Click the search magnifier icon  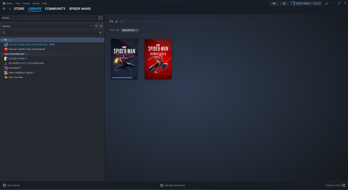(x=4, y=33)
